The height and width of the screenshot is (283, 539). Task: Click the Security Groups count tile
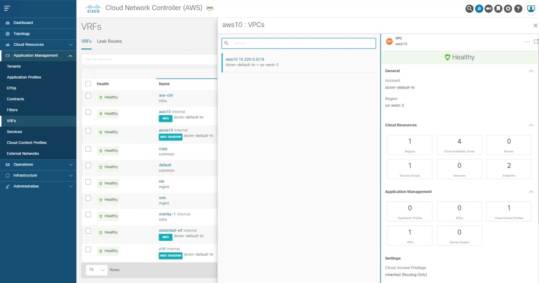point(410,169)
